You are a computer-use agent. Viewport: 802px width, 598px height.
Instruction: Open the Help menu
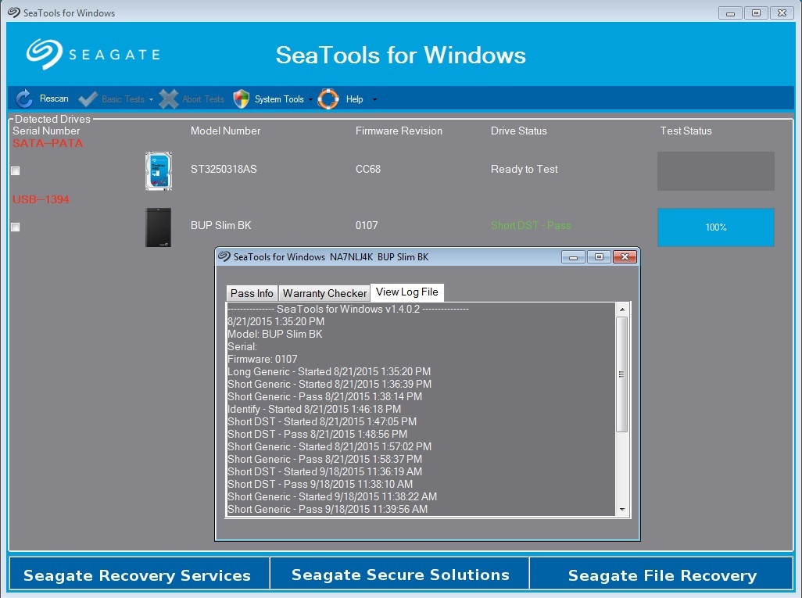[x=354, y=99]
